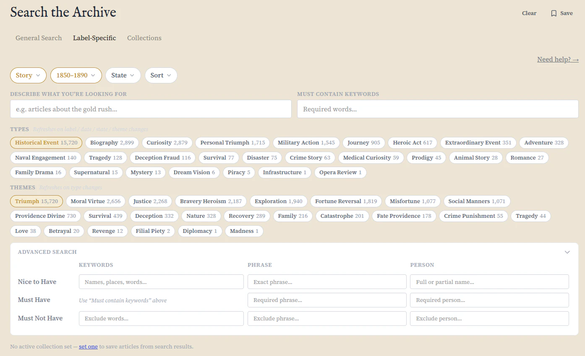Click the Nice to Have keywords field

161,282
